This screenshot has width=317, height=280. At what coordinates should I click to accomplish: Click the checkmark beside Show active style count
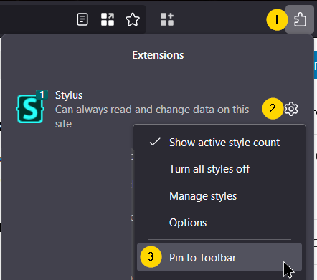tap(155, 143)
